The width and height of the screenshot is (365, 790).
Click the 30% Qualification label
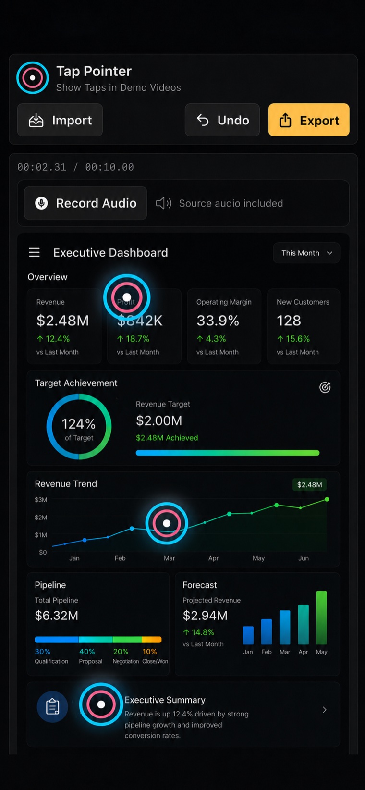click(51, 656)
